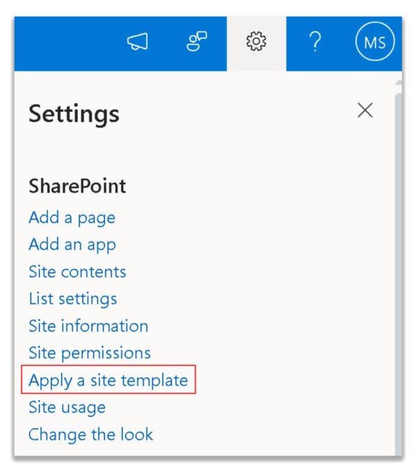Open the MS account avatar
This screenshot has height=473, width=417.
point(375,42)
